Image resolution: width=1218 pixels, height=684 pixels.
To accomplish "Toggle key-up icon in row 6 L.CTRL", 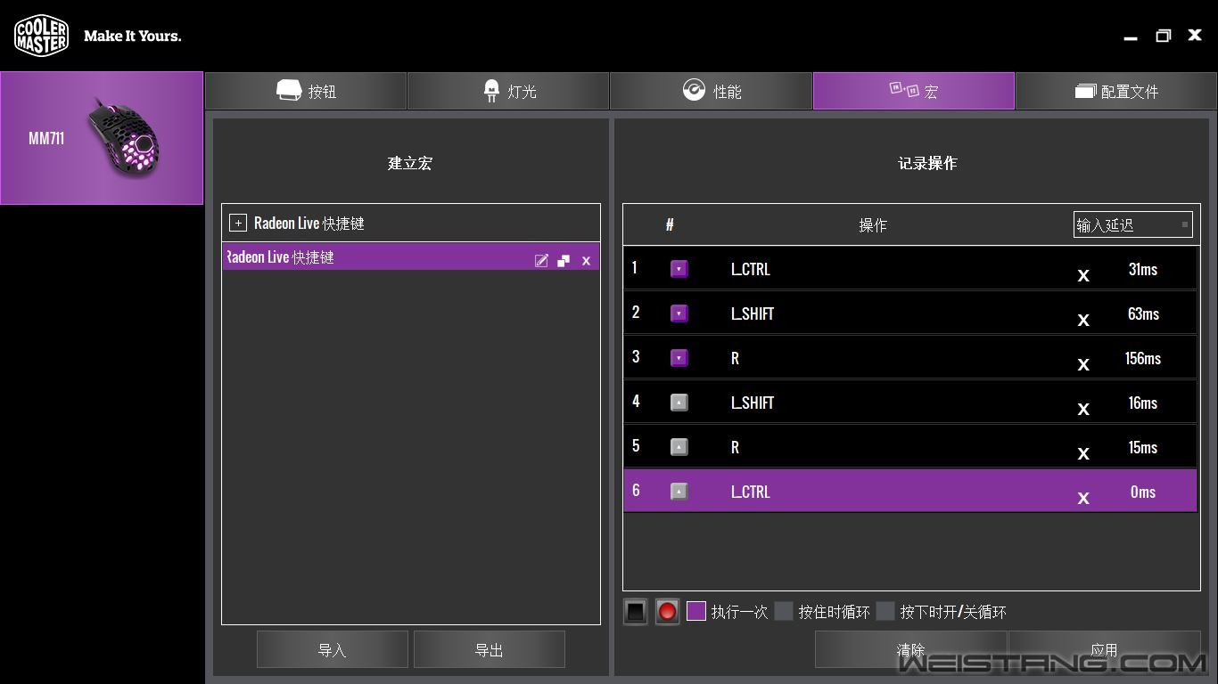I will point(679,492).
